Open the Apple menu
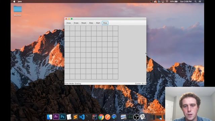This screenshot has height=121, width=215. coord(14,1)
